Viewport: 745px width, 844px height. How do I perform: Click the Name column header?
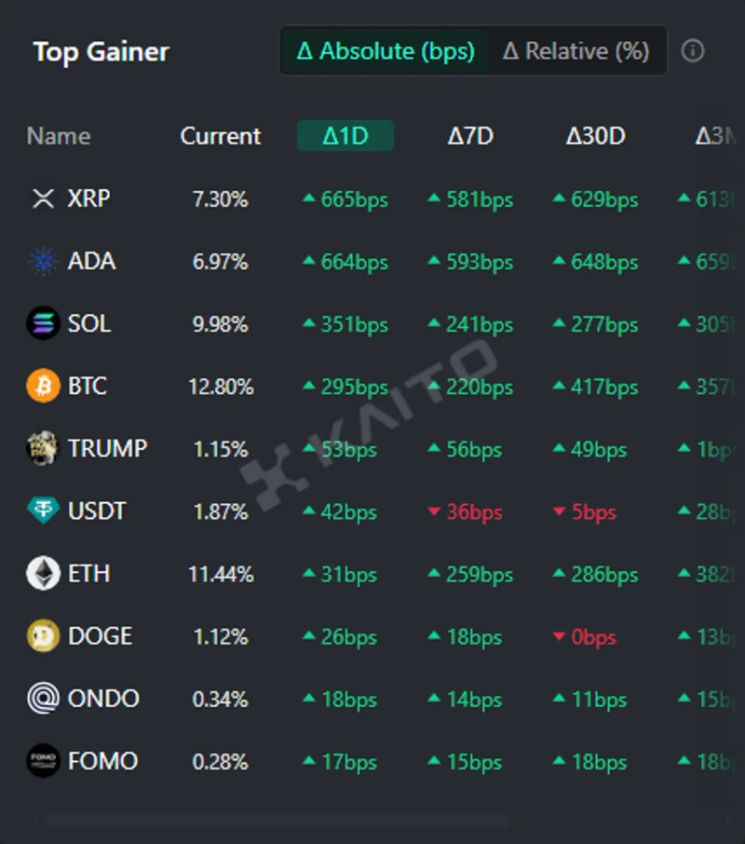[x=58, y=136]
